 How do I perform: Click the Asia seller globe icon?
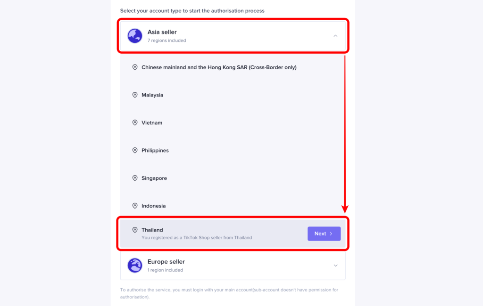pyautogui.click(x=135, y=36)
